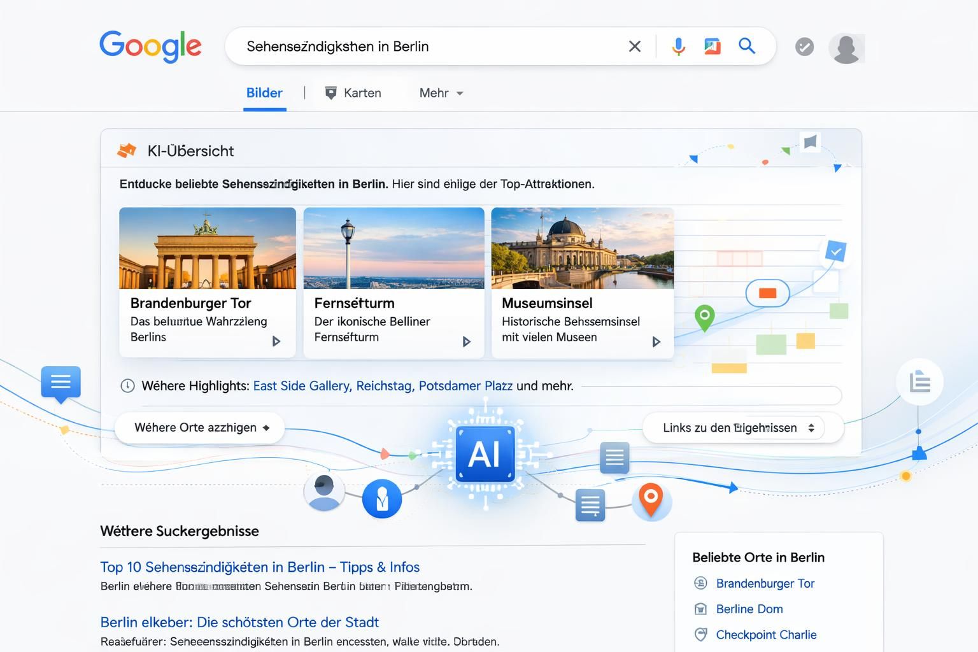Image resolution: width=978 pixels, height=652 pixels.
Task: Open the Fernsehturm image thumbnail
Action: pyautogui.click(x=394, y=248)
